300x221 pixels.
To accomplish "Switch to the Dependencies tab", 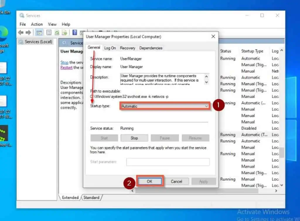I will click(x=151, y=48).
